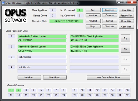
Task: Click link 2 CONNECTED to Client Application status
Action: pyautogui.click(x=94, y=47)
